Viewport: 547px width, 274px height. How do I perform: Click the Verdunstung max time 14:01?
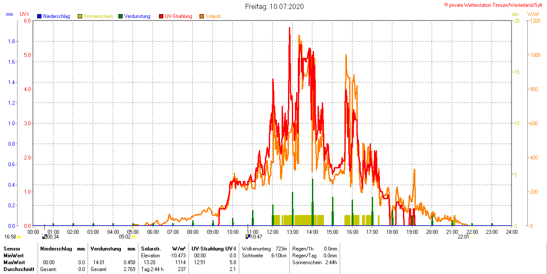(x=99, y=262)
